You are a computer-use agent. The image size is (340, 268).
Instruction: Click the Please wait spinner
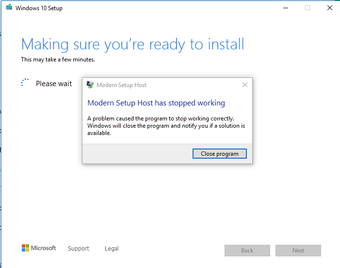pos(25,83)
